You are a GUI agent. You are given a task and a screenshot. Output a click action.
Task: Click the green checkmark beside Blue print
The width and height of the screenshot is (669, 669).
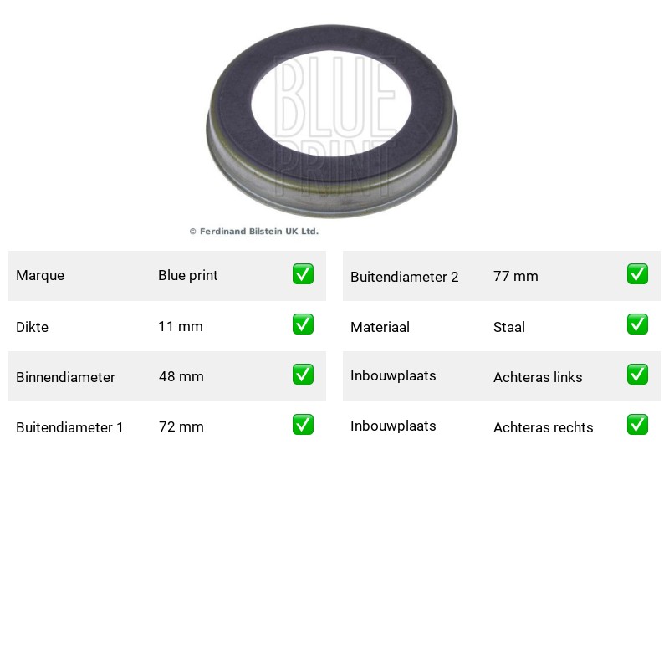(x=303, y=274)
